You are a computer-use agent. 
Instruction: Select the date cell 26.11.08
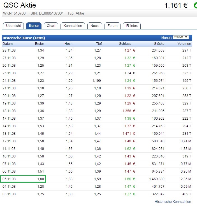click(9, 66)
